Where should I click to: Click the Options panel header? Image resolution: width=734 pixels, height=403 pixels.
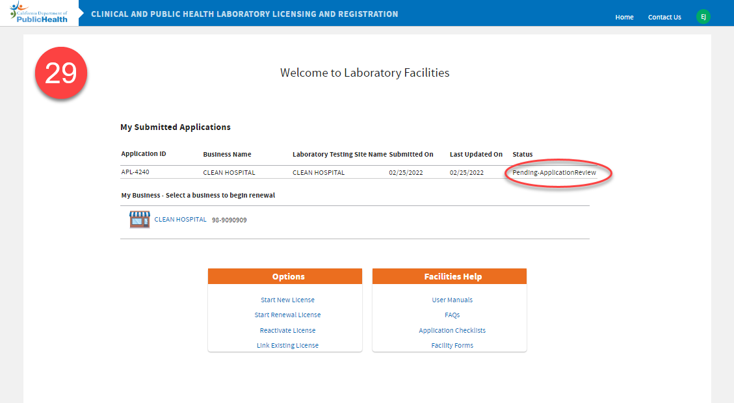point(285,276)
